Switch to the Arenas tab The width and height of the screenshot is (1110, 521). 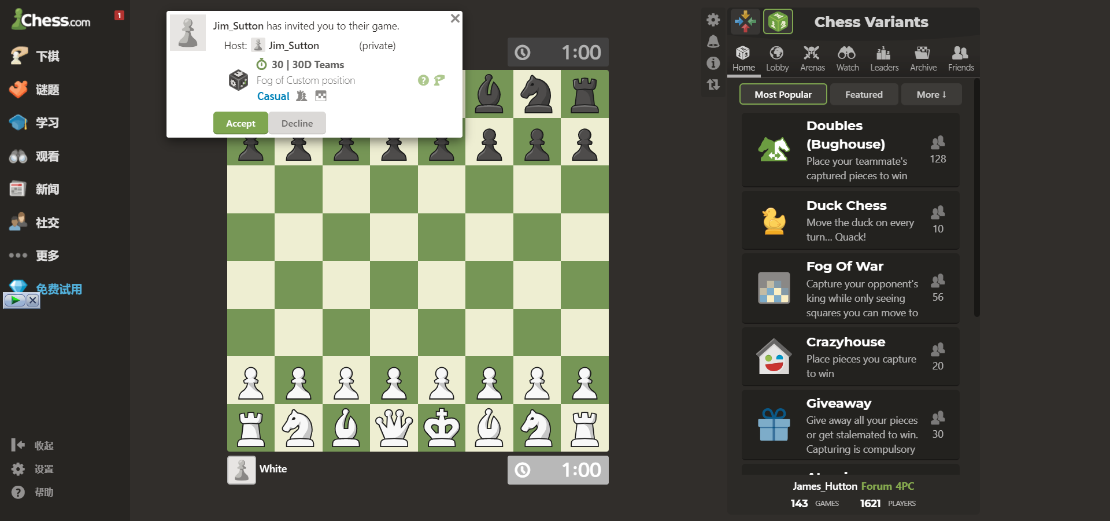point(812,59)
